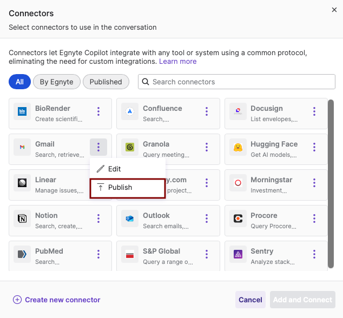Click the Docusign connector logo
Image resolution: width=343 pixels, height=318 pixels.
[238, 111]
